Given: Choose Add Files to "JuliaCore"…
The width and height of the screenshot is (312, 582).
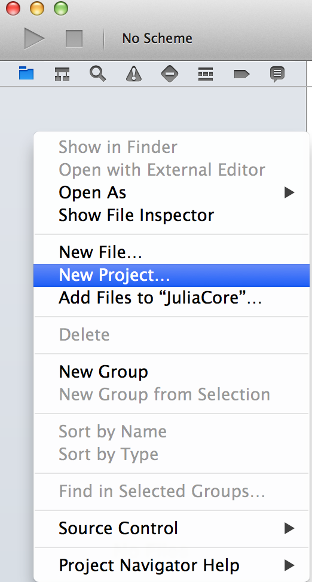Looking at the screenshot, I should [171, 298].
